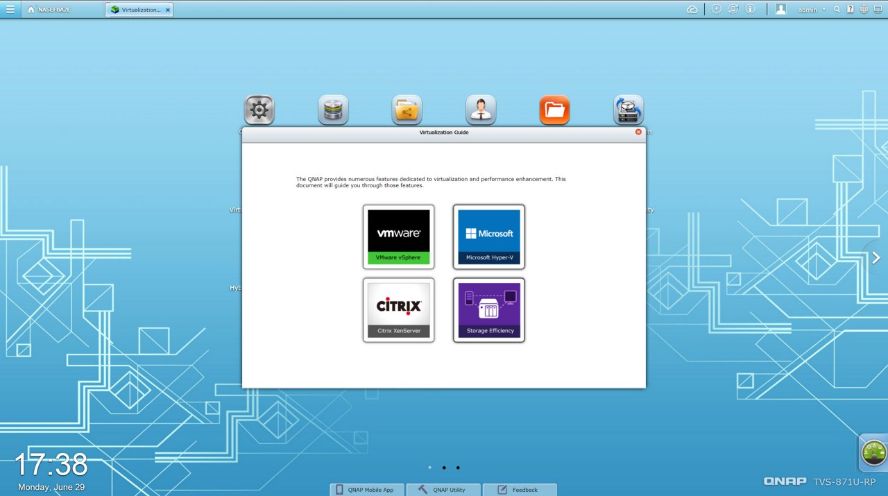The height and width of the screenshot is (496, 888).
Task: Open the search magnifier in top bar
Action: (x=837, y=10)
